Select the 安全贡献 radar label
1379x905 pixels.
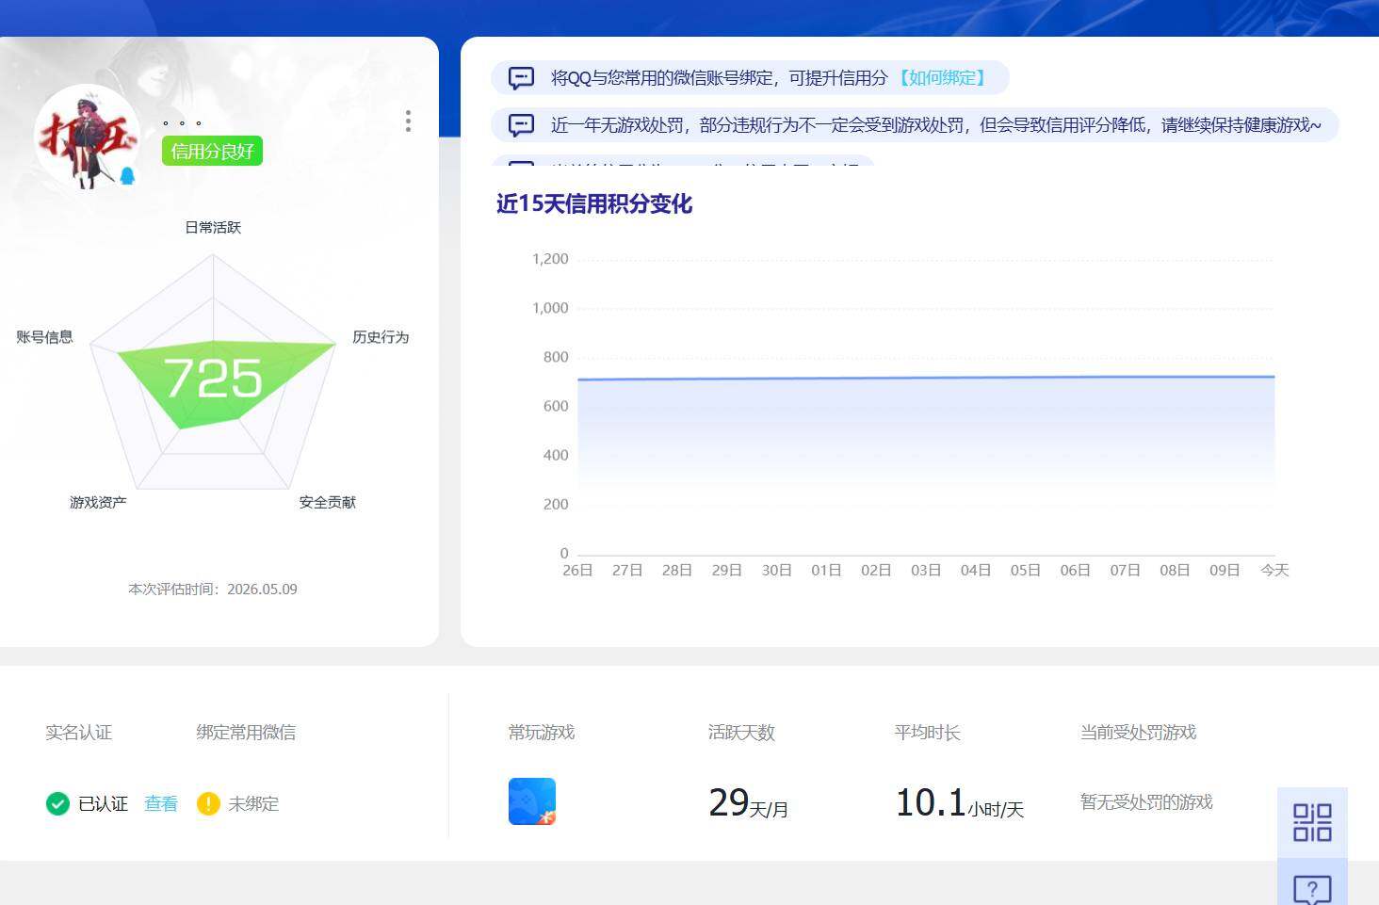327,502
